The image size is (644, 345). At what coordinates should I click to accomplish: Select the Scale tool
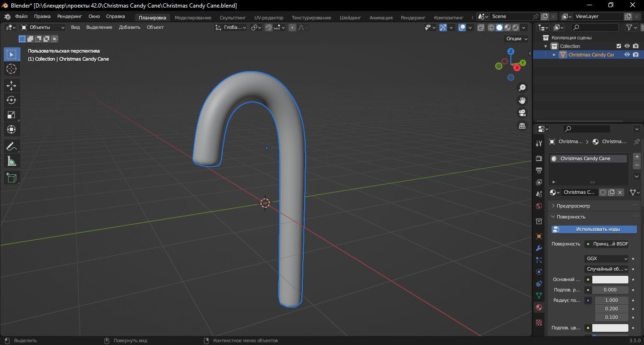[11, 115]
